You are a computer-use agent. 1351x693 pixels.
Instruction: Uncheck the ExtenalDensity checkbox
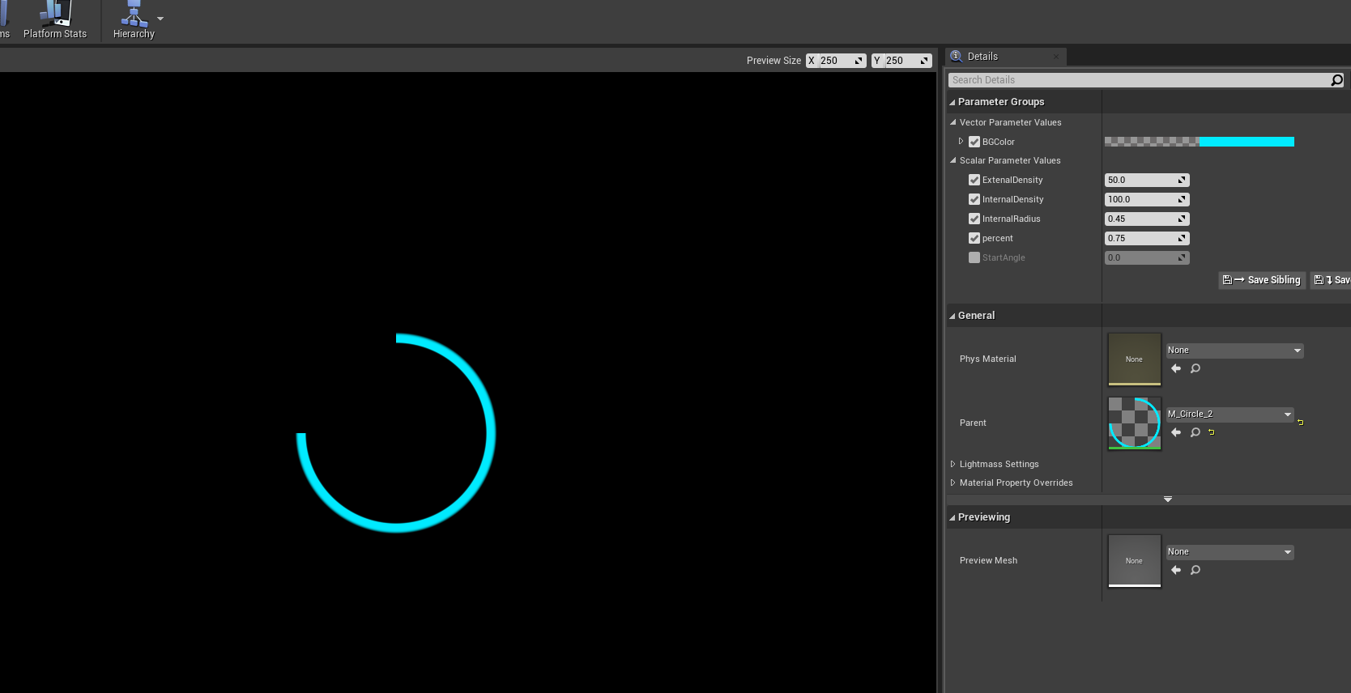pos(974,180)
